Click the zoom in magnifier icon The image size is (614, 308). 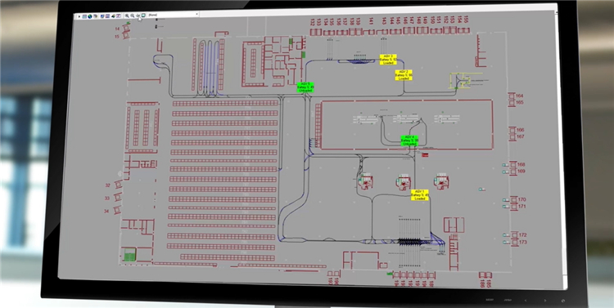coord(127,16)
